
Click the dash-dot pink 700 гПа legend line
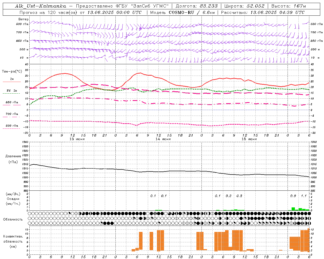point(11,117)
